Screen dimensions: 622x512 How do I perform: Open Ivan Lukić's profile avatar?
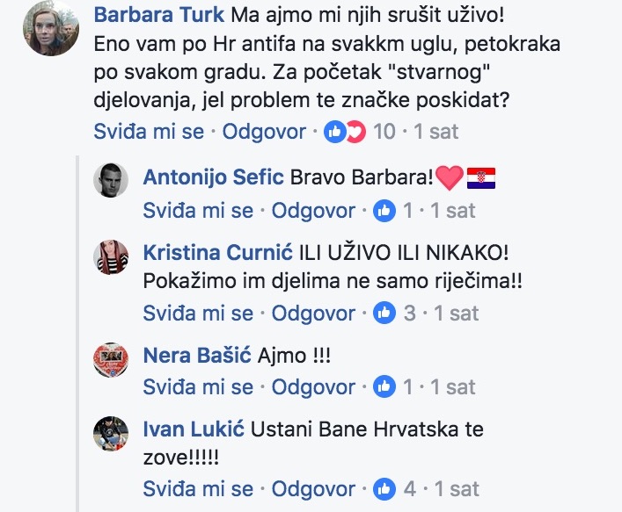coord(111,433)
